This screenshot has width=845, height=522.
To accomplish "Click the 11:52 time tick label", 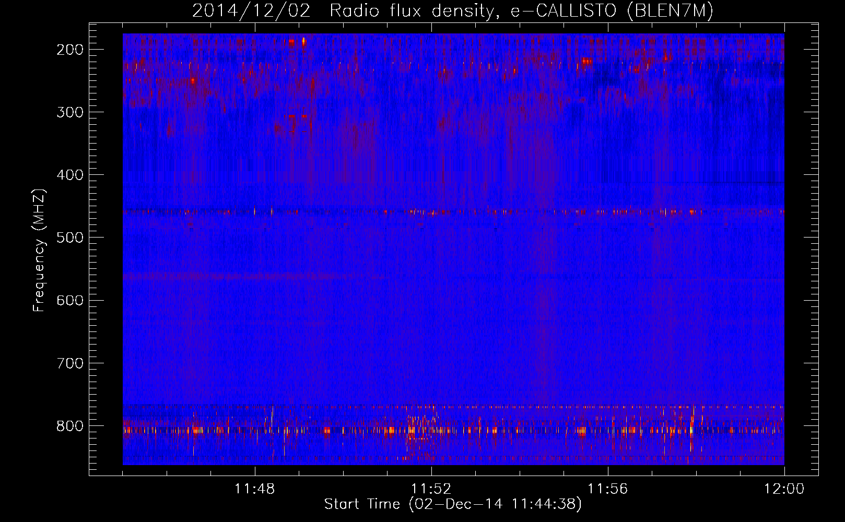I will tap(431, 489).
